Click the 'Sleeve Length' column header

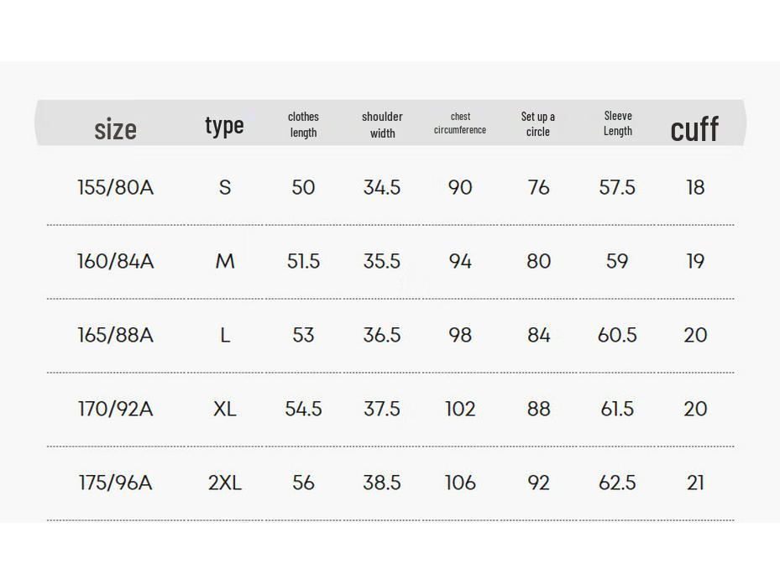[x=617, y=123]
